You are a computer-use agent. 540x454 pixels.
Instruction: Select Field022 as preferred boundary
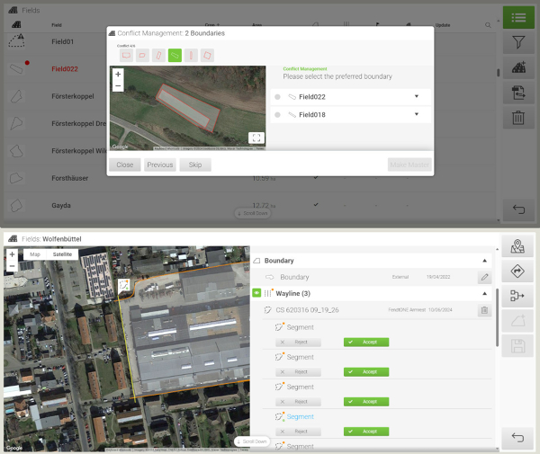tap(277, 97)
